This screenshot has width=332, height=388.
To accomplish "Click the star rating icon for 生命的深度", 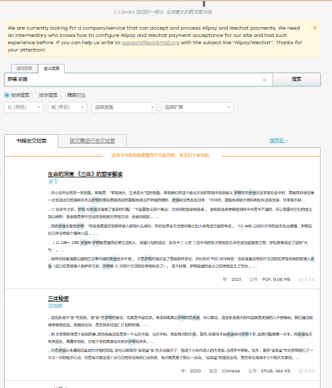I will tap(301, 280).
